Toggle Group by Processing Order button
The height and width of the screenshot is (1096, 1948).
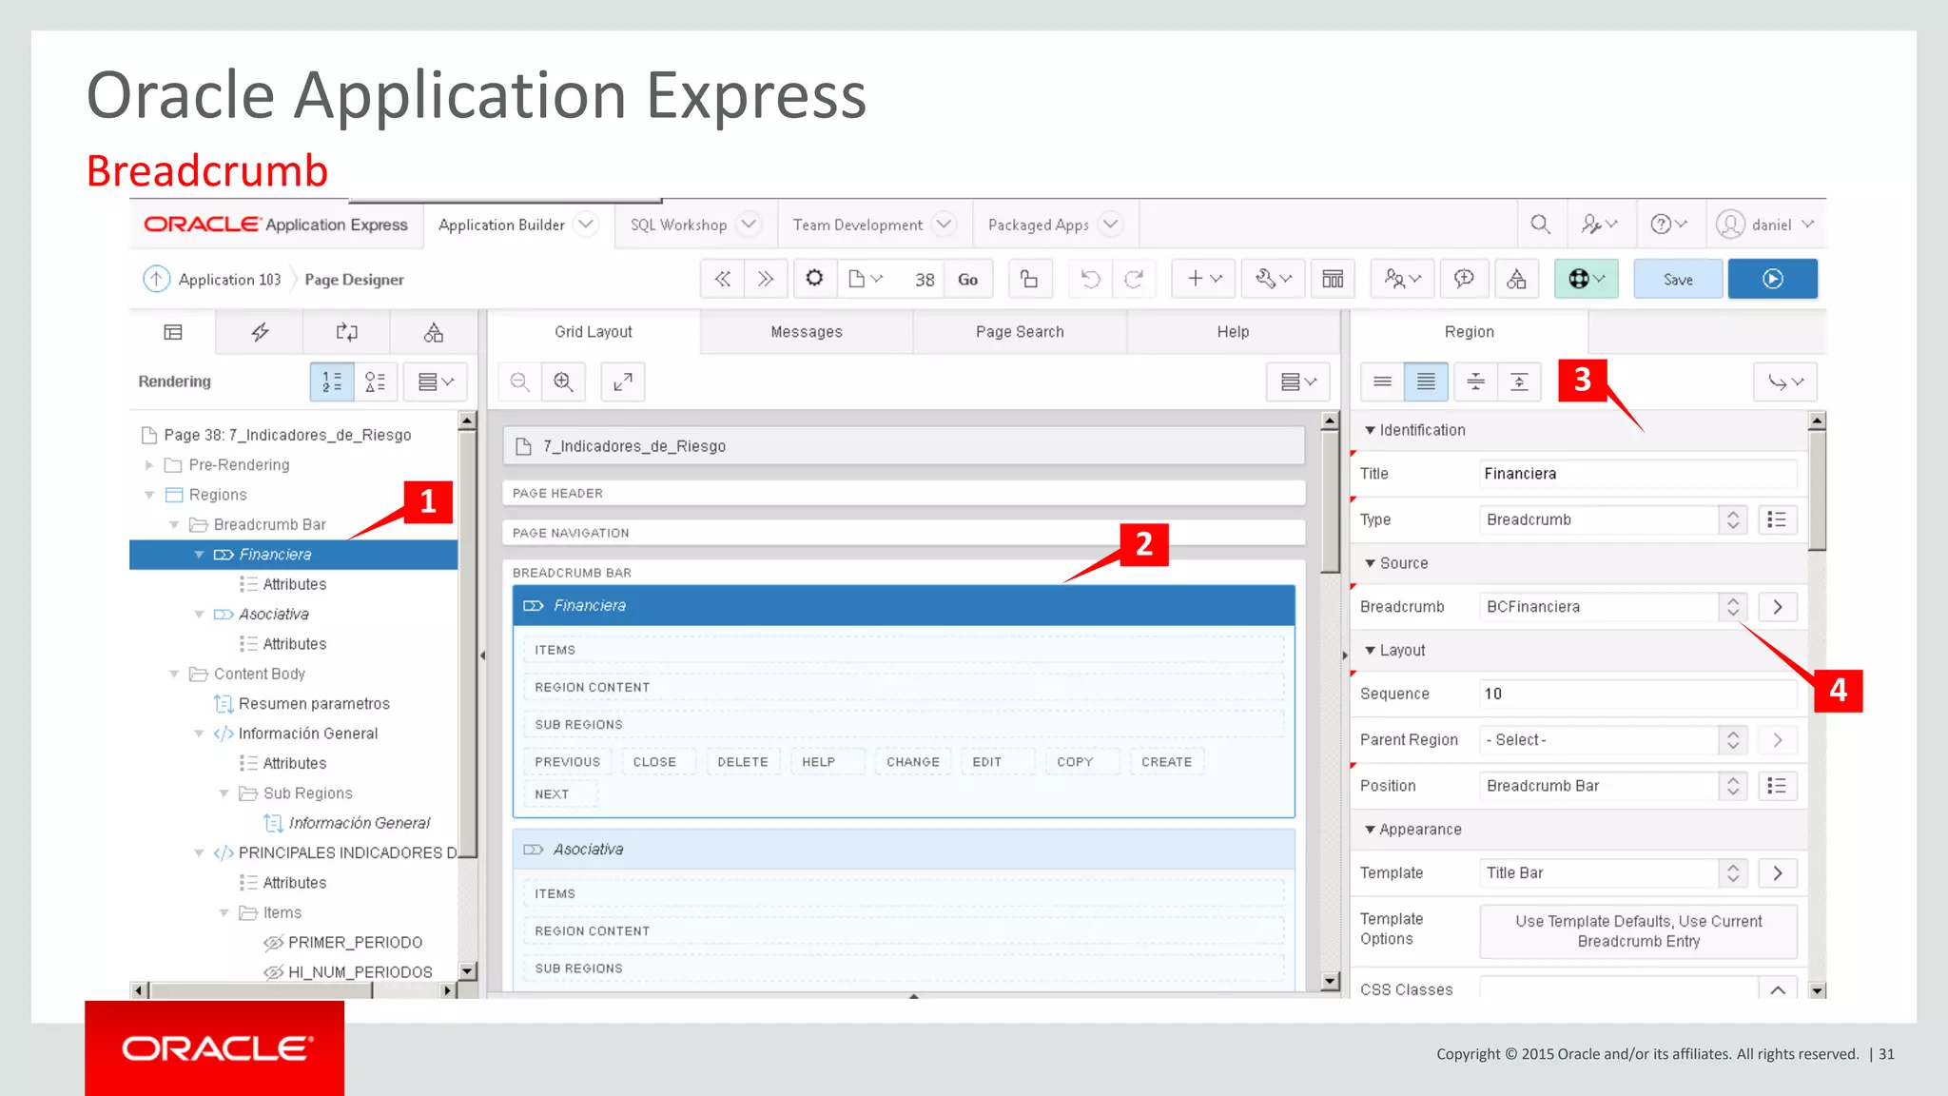[332, 382]
